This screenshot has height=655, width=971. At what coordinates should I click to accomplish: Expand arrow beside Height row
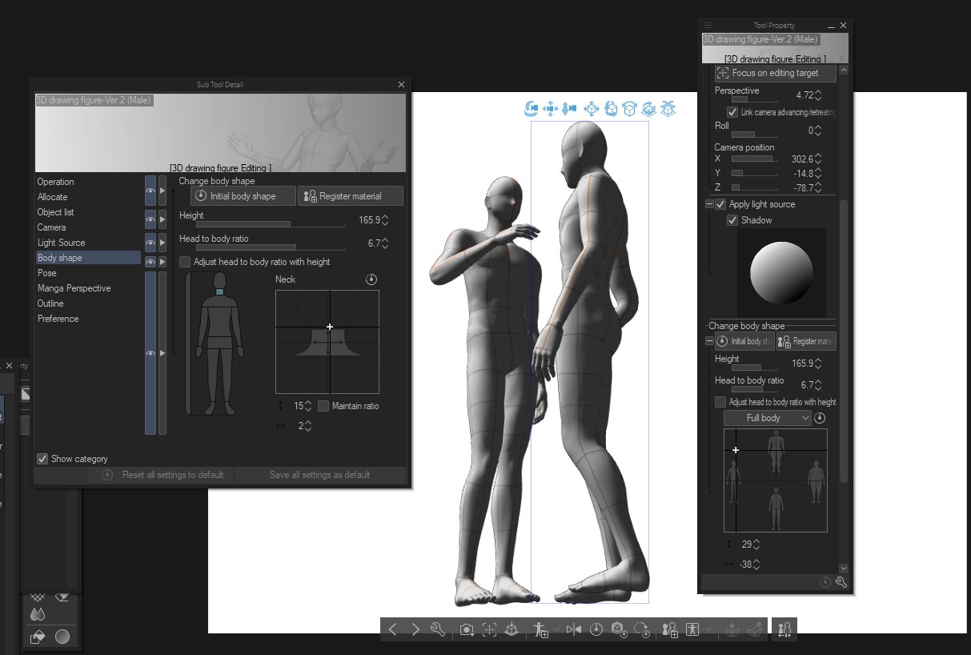pyautogui.click(x=163, y=219)
